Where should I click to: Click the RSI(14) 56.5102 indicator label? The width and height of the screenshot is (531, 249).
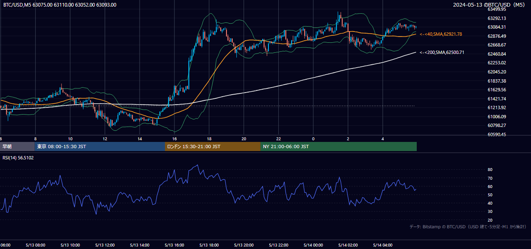click(x=18, y=158)
